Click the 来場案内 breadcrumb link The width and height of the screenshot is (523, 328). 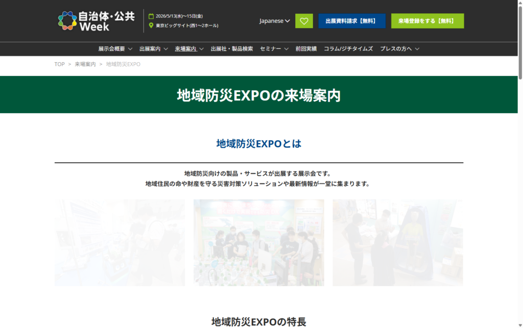85,64
